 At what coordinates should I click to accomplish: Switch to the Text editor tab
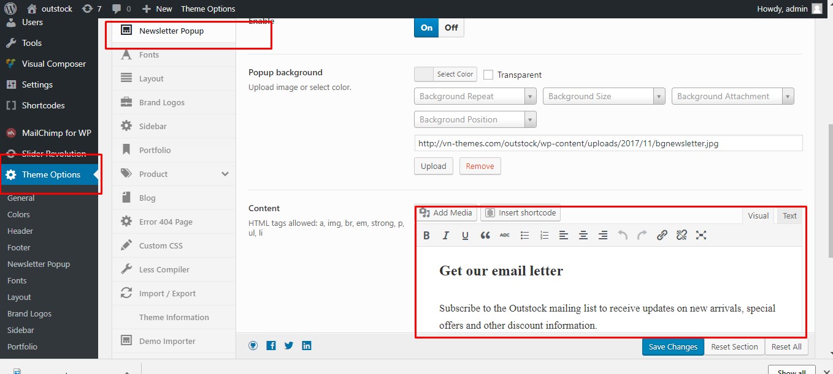[789, 215]
